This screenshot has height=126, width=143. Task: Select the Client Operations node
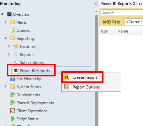32,111
